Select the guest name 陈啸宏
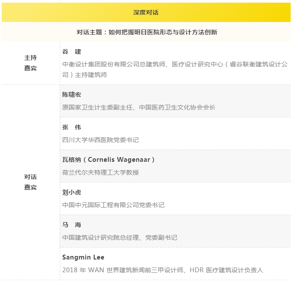The width and height of the screenshot is (292, 285). (72, 95)
